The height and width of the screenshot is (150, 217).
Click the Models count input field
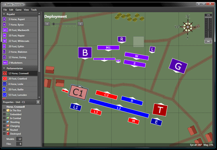coord(19,139)
